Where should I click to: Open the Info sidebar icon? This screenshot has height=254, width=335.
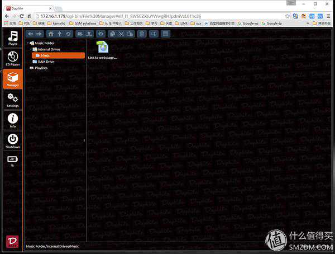12,120
